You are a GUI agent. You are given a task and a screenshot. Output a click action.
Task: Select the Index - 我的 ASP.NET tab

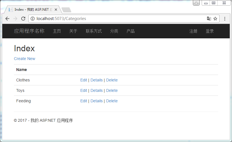click(x=33, y=10)
